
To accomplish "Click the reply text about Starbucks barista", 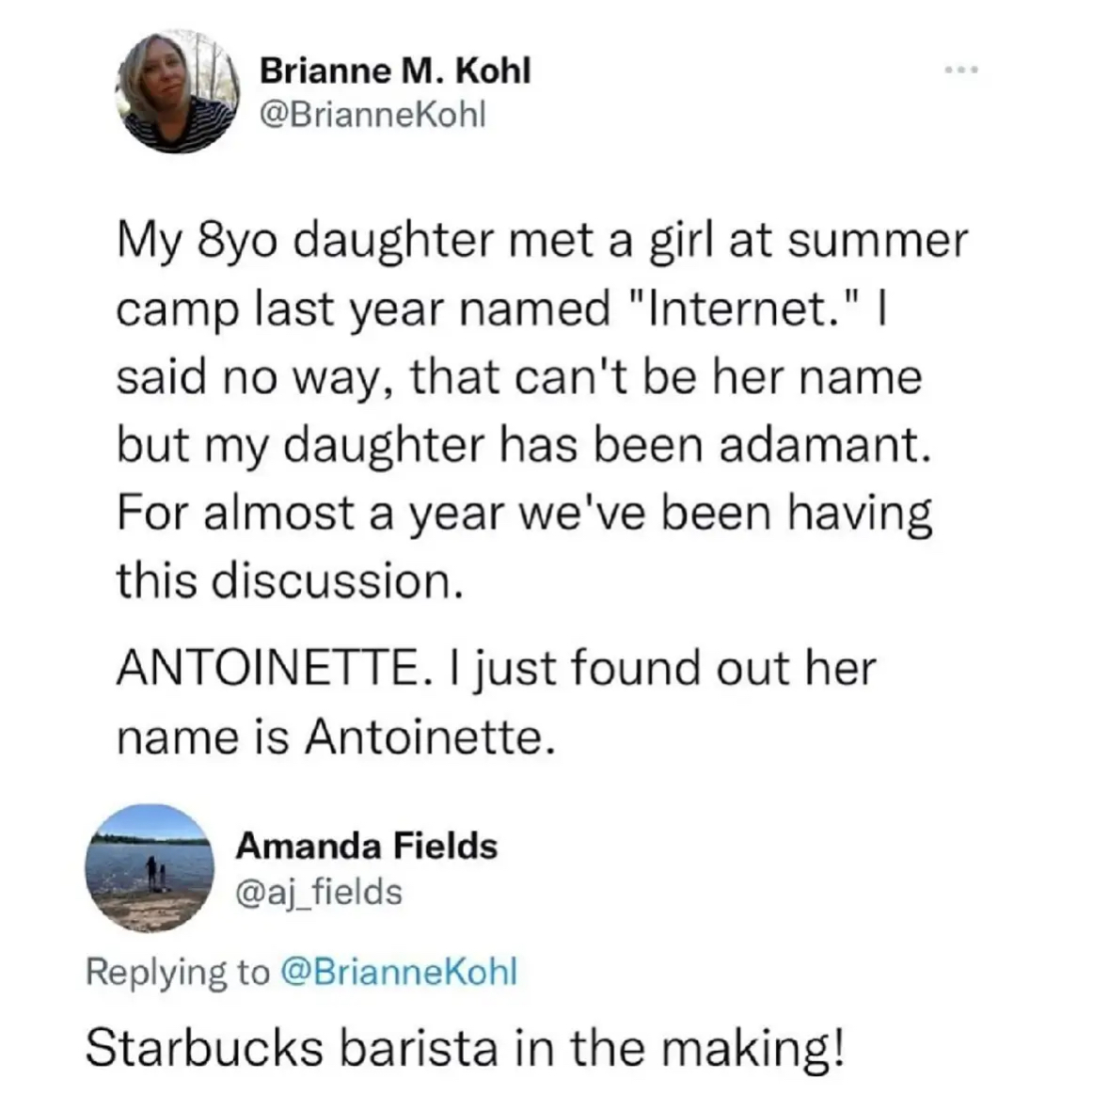I will click(466, 1048).
